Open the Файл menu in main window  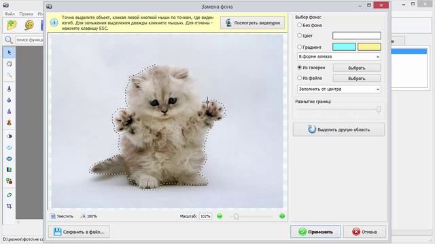click(x=10, y=14)
